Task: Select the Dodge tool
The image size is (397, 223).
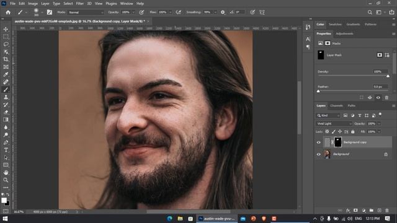Action: coord(6,135)
